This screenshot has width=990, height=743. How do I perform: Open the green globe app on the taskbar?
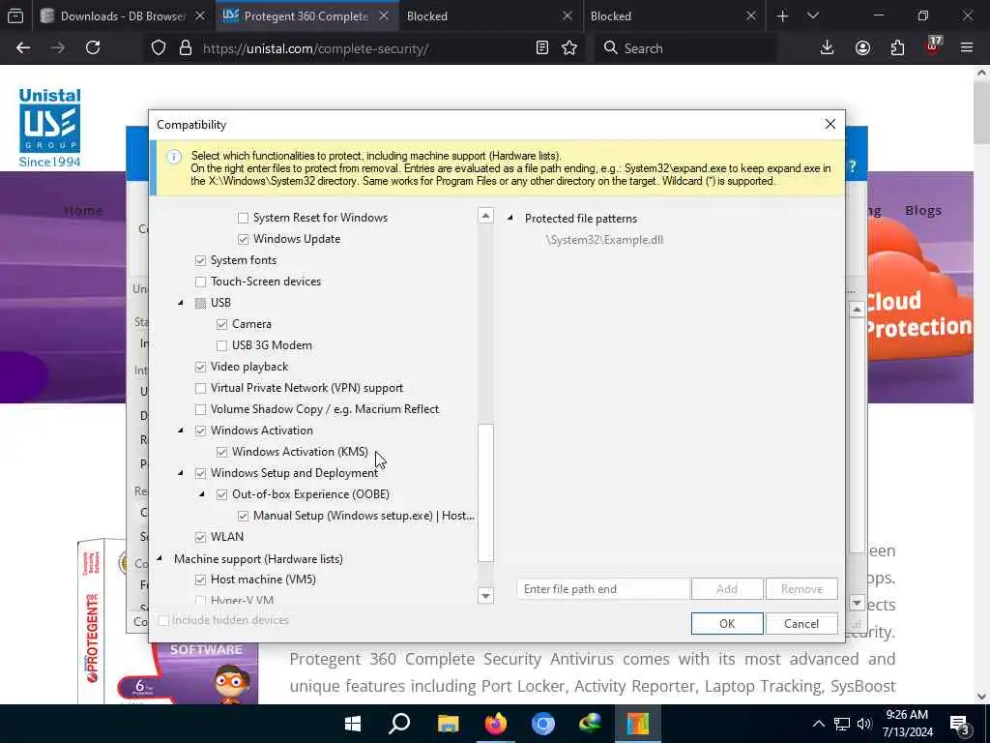pyautogui.click(x=591, y=724)
